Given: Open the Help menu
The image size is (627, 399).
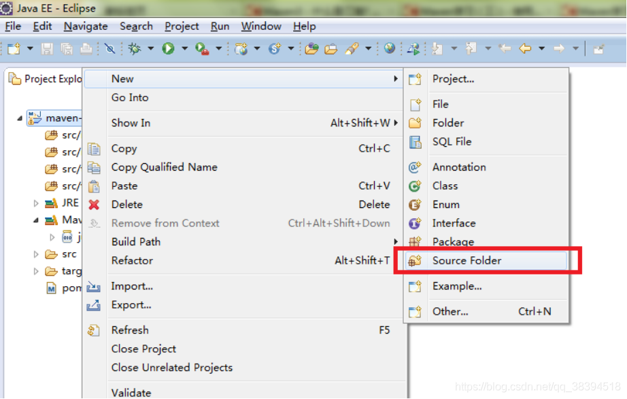Looking at the screenshot, I should coord(304,26).
